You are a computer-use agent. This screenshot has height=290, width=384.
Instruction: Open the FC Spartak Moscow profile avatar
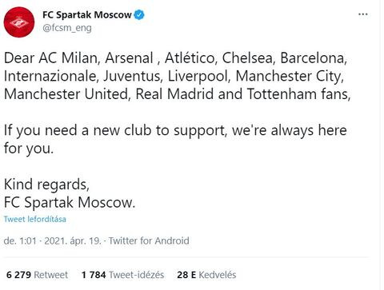click(19, 22)
